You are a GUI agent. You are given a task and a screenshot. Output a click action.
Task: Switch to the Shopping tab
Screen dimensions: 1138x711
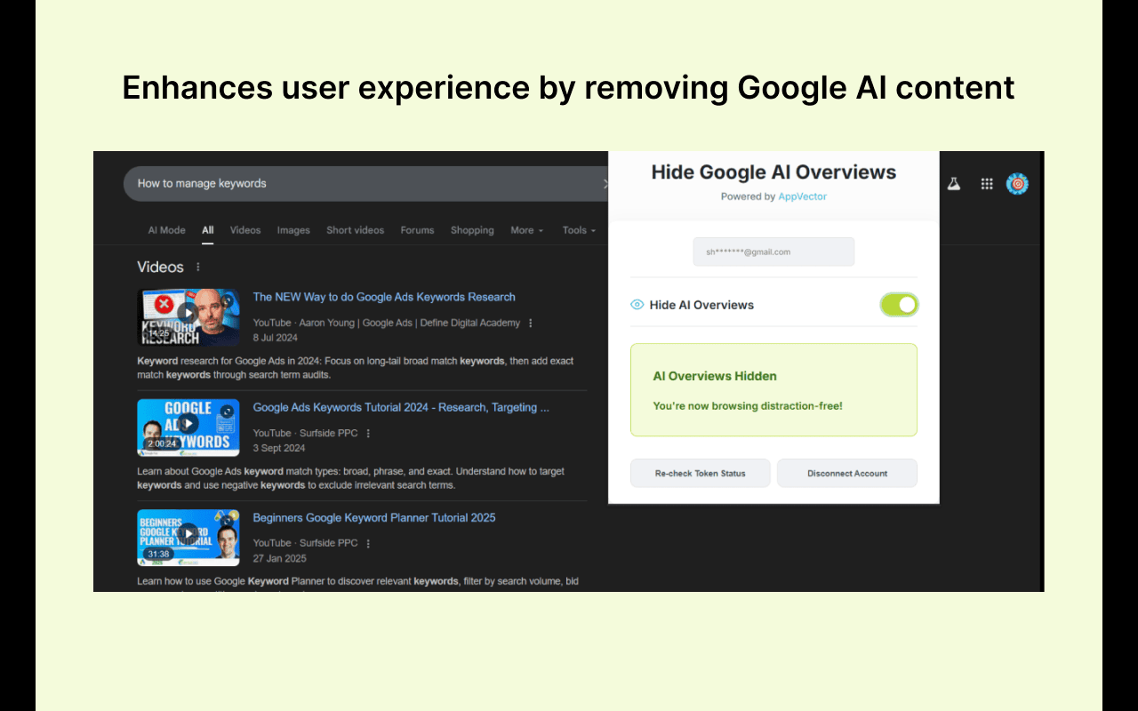point(472,230)
